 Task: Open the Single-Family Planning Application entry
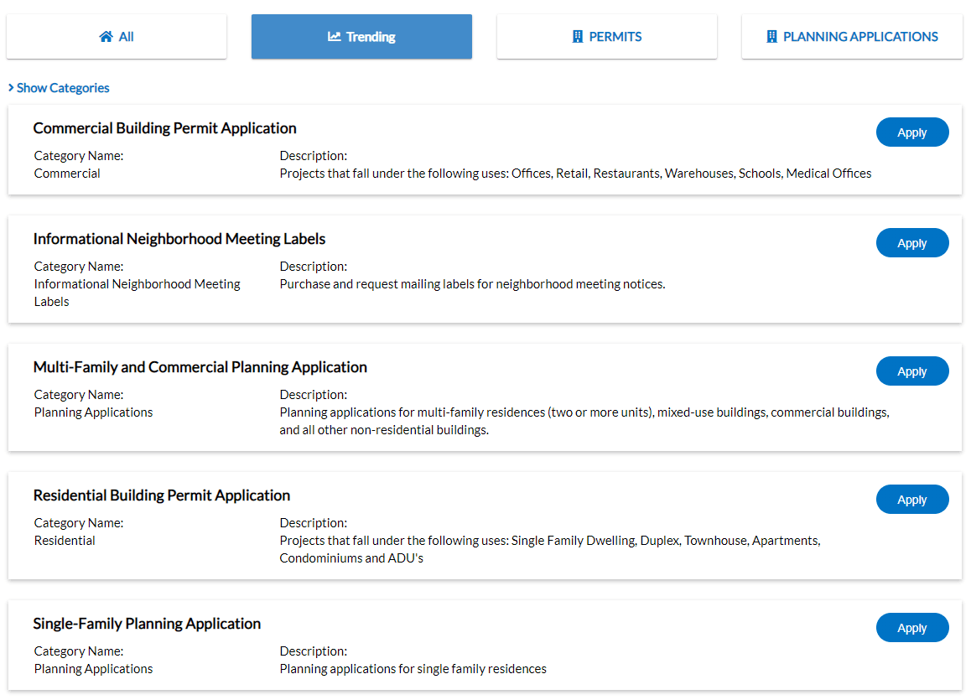point(147,623)
